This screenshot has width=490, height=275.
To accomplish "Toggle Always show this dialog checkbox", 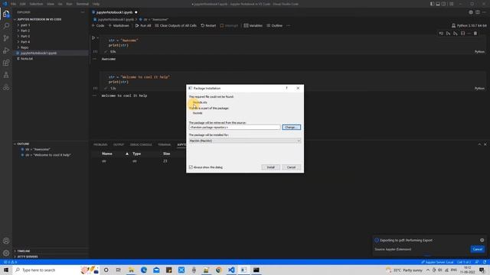I will (x=191, y=167).
